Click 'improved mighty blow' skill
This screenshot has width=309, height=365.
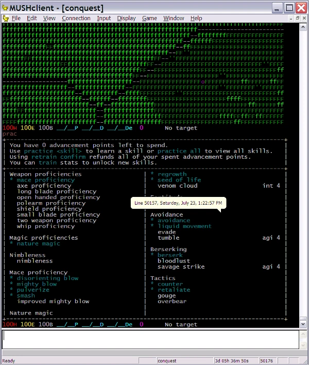(x=53, y=302)
